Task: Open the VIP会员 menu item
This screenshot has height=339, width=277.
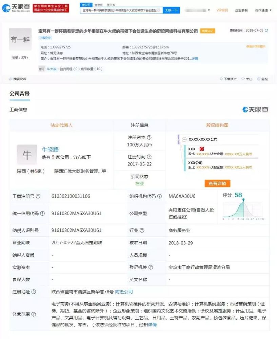Action: (x=222, y=10)
